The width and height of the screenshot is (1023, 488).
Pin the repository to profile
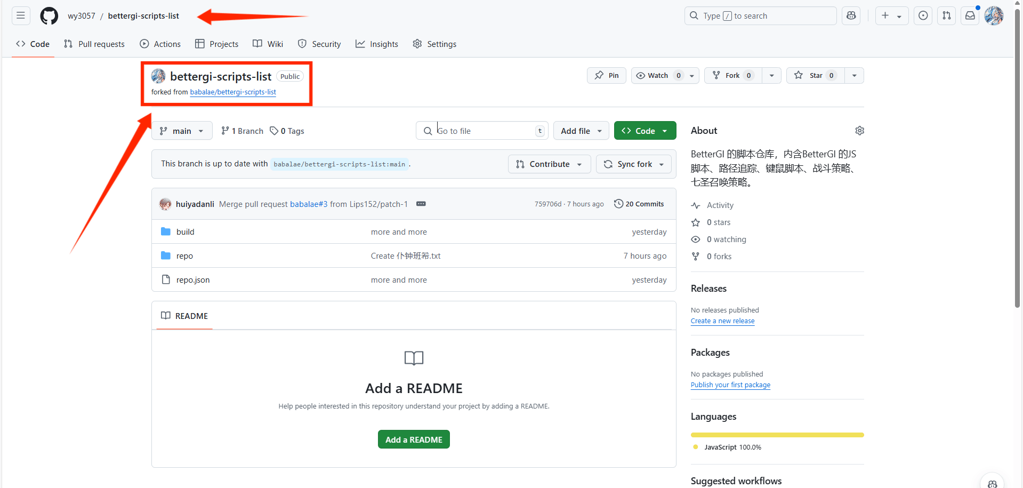click(607, 76)
